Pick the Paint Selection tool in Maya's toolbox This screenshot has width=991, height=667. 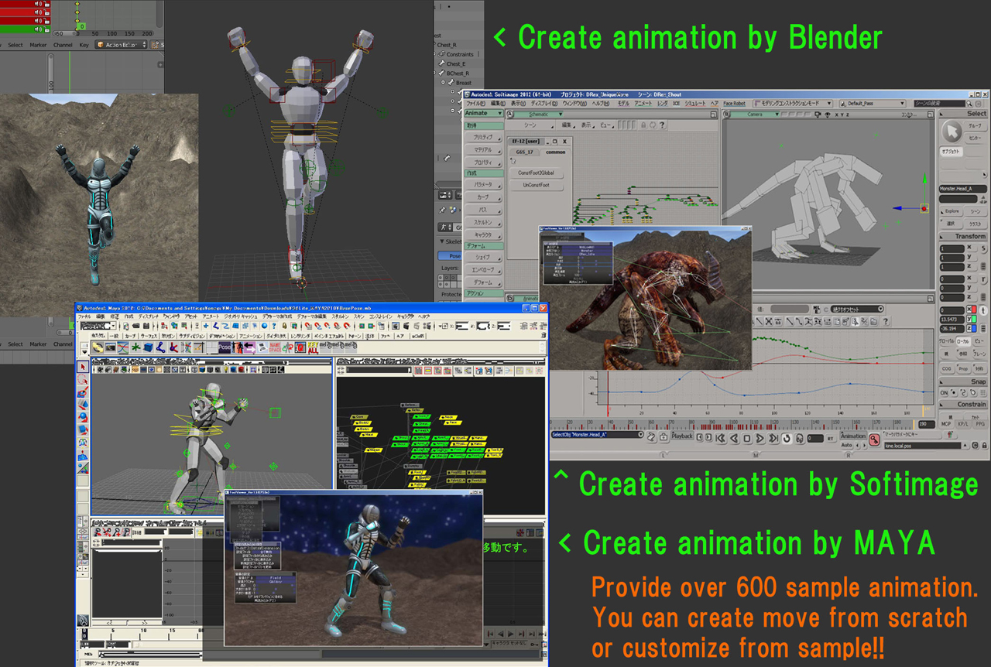tap(83, 392)
